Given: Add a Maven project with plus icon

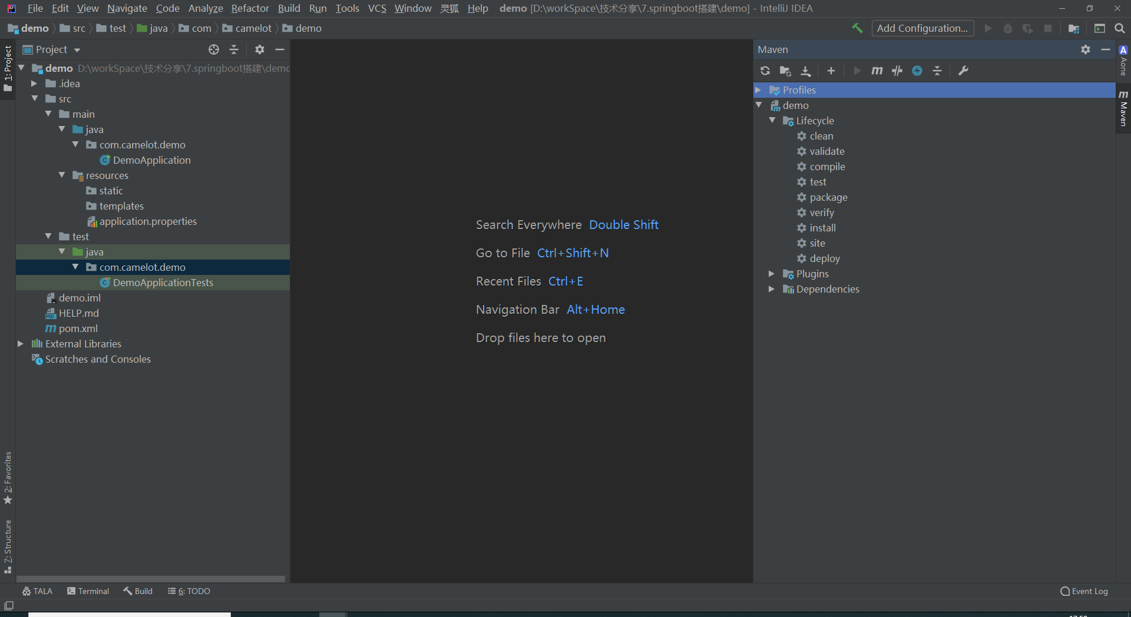Looking at the screenshot, I should click(831, 71).
